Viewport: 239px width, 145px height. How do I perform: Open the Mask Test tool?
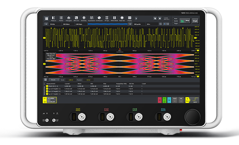click(122, 18)
